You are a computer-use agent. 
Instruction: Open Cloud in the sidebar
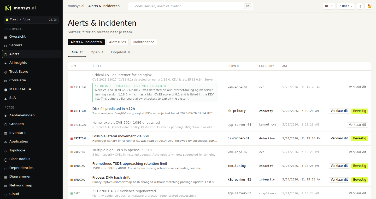31,194
